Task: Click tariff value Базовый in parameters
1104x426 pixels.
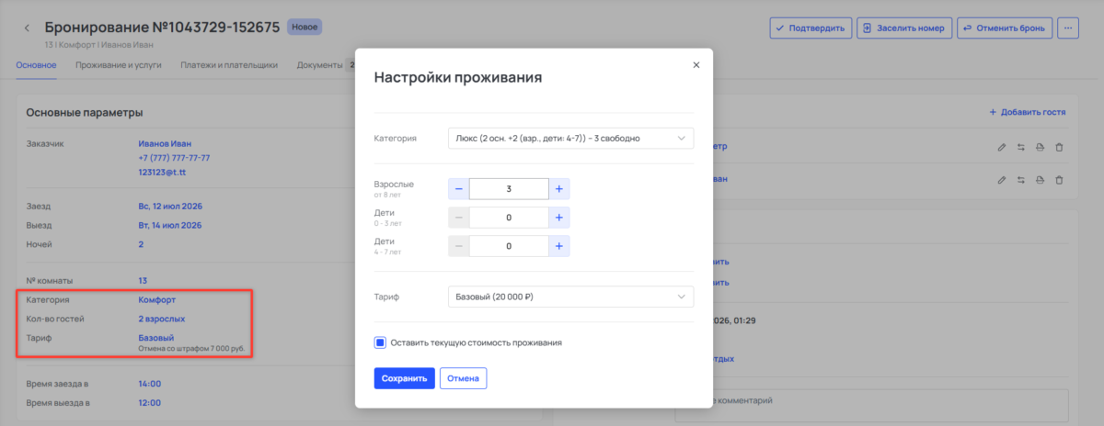Action: tap(155, 338)
